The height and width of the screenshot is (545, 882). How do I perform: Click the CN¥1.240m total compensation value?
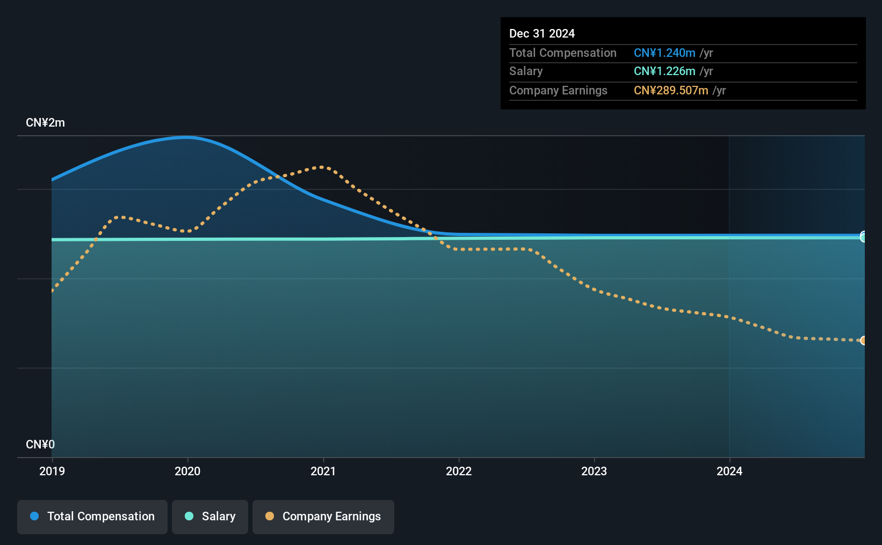pyautogui.click(x=664, y=53)
